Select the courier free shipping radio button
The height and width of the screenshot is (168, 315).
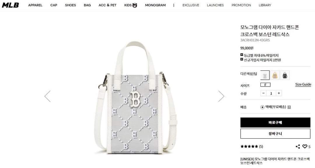pos(262,107)
